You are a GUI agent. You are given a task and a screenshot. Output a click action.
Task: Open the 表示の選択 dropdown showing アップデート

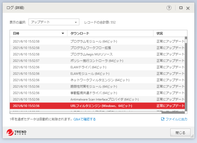pyautogui.click(x=54, y=22)
